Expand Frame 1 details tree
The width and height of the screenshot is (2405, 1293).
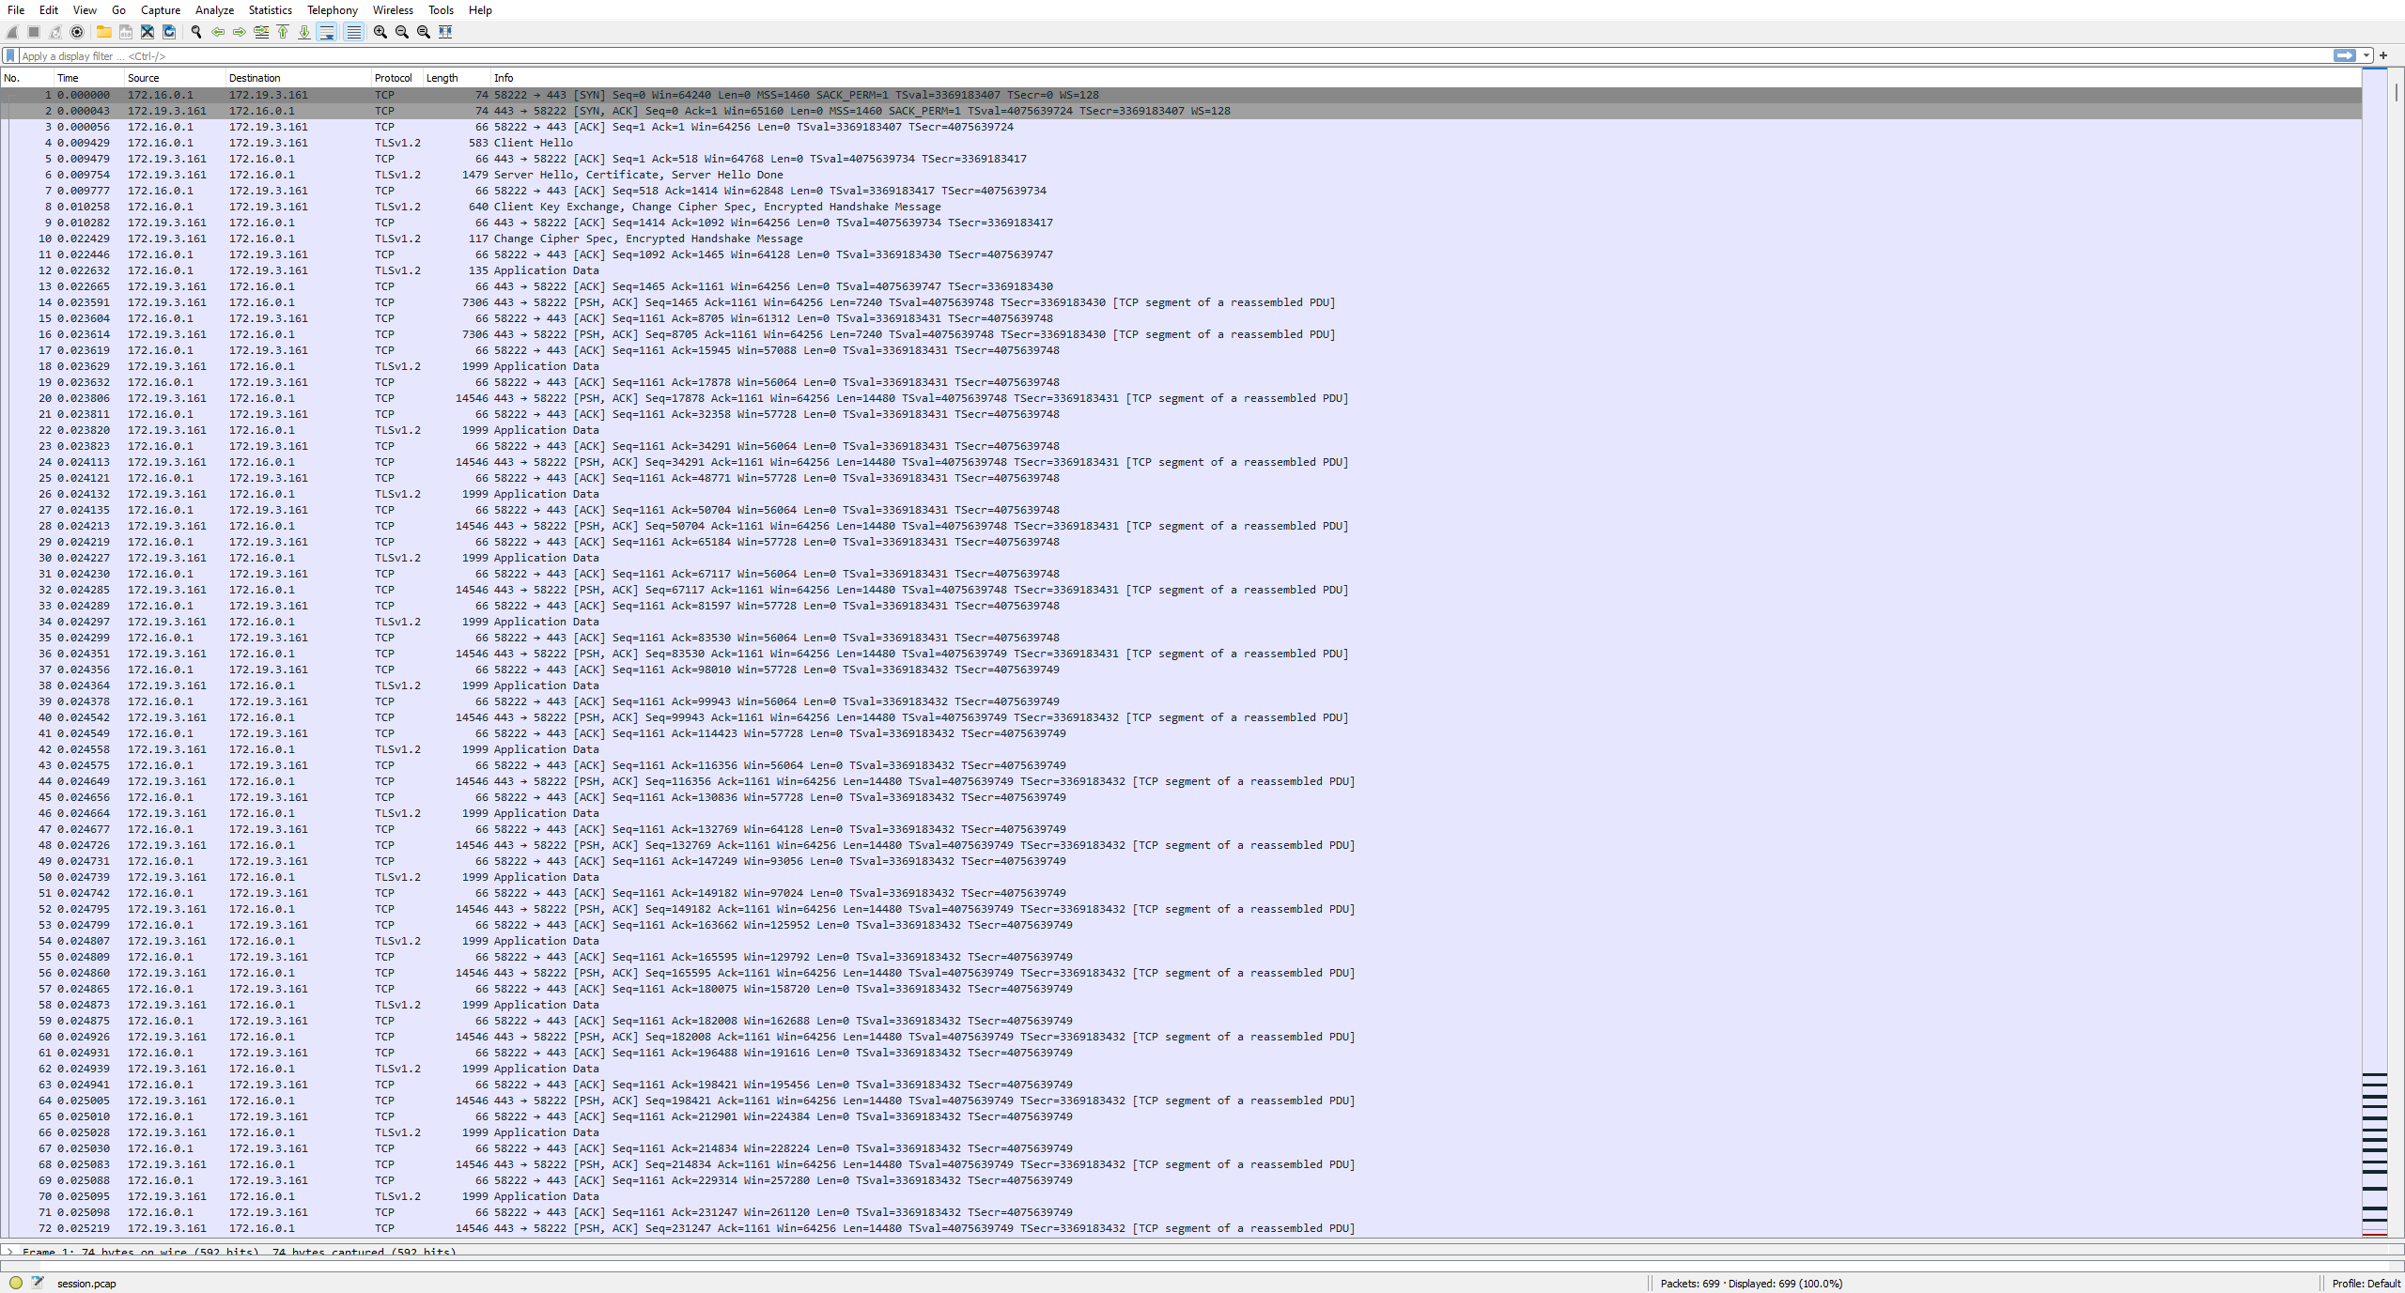[x=10, y=1252]
